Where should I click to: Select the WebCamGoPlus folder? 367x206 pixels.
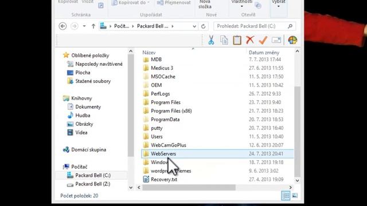[x=165, y=145]
